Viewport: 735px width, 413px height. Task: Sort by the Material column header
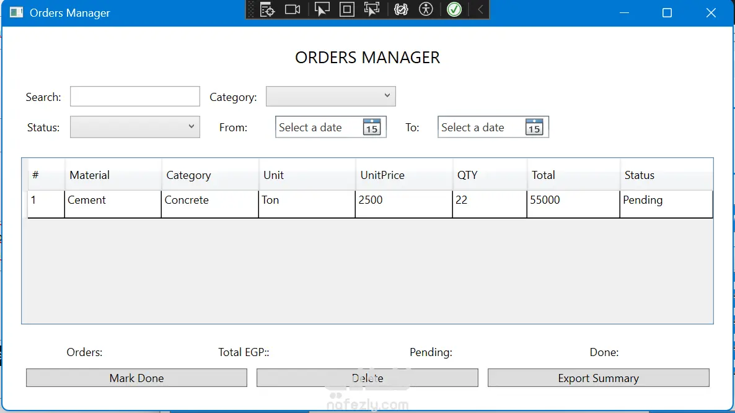pos(113,175)
